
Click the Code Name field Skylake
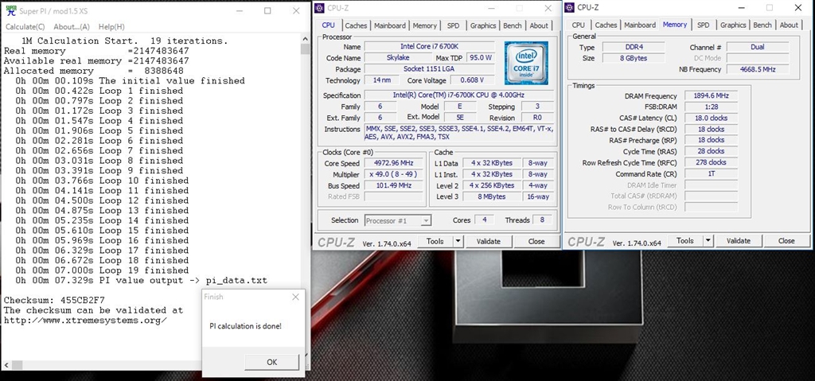(x=398, y=58)
